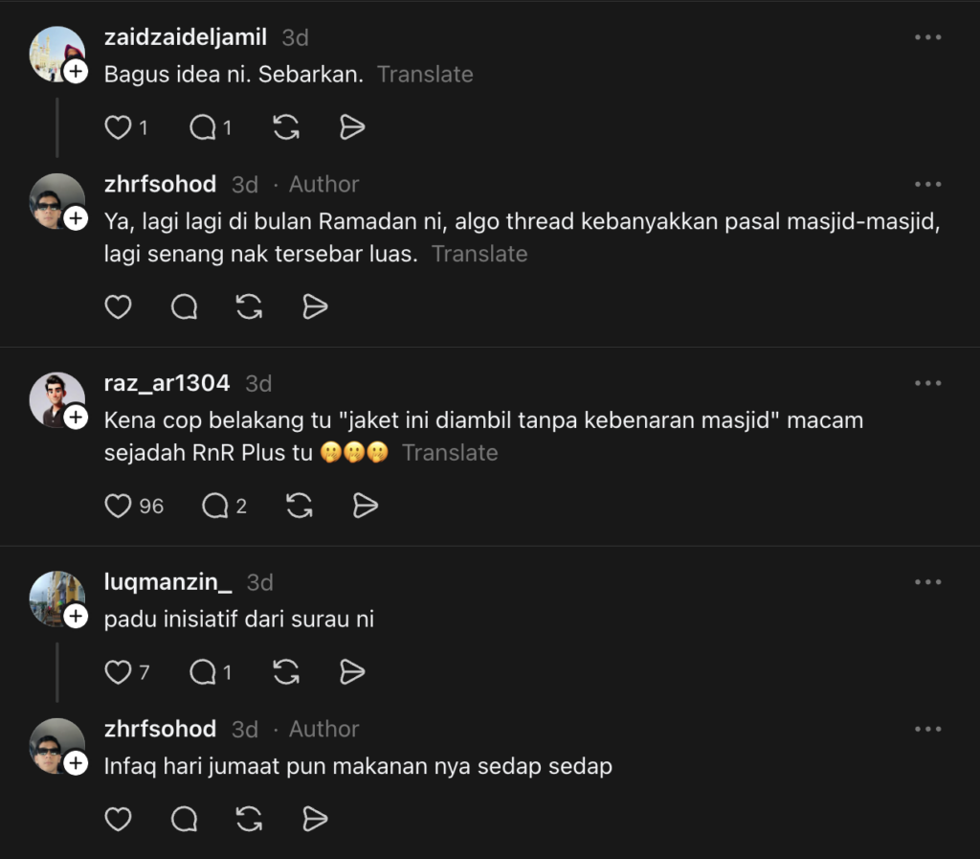This screenshot has height=859, width=980.
Task: Repost raz_ar1304's RnR Plus joke
Action: coord(299,506)
